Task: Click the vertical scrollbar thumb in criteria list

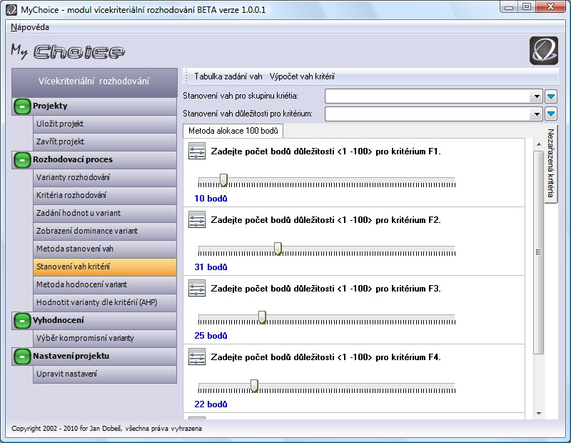Action: 538,252
